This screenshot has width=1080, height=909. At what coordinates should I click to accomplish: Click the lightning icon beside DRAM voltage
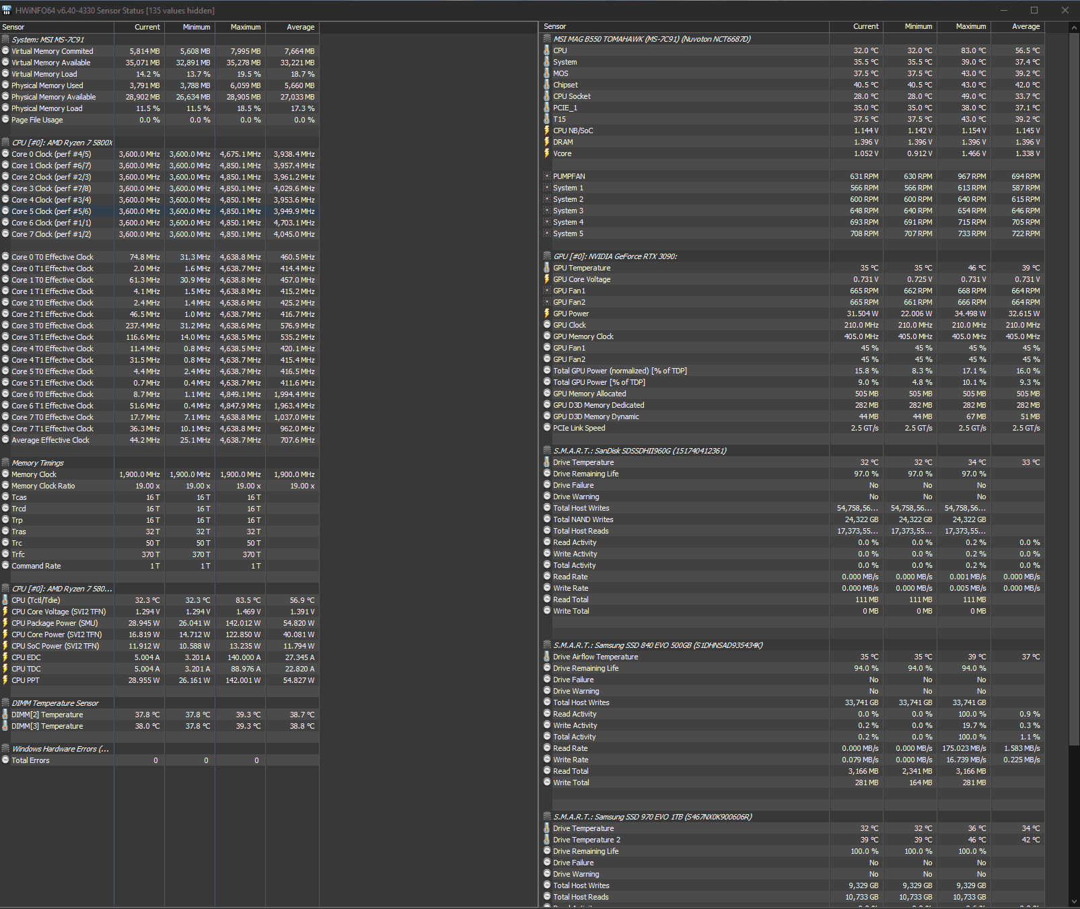pos(546,142)
